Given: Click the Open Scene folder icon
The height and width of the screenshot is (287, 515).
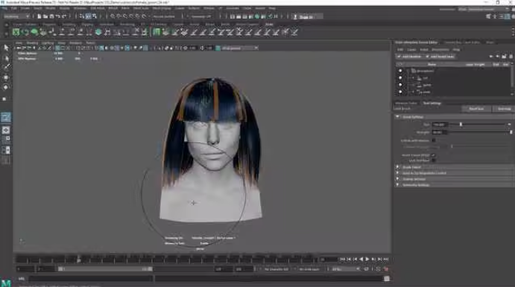Looking at the screenshot, I should coord(45,16).
